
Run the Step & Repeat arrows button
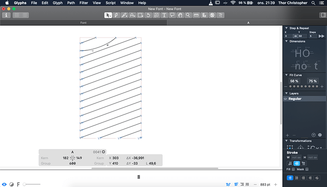[x=321, y=36]
